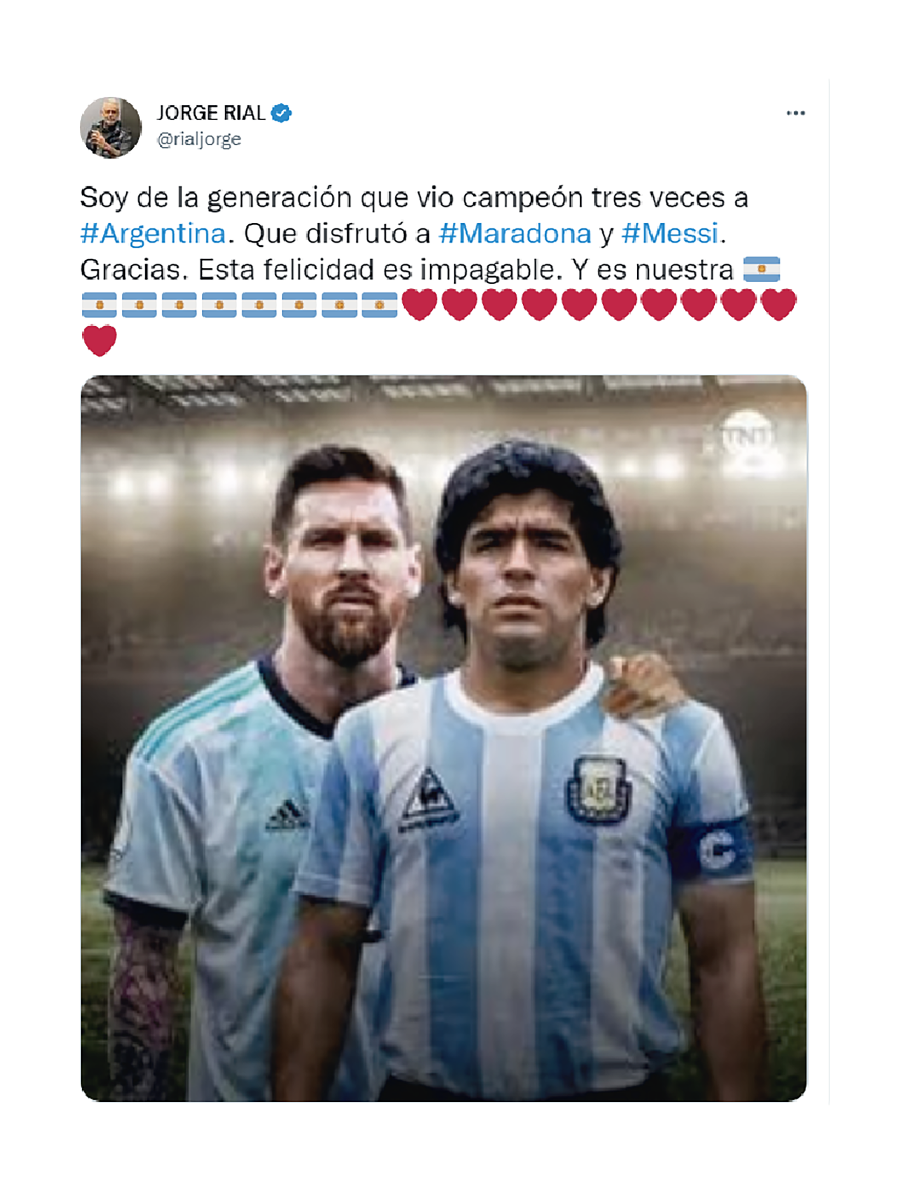Open the attached photo of the two players
The image size is (897, 1184).
coord(444,738)
